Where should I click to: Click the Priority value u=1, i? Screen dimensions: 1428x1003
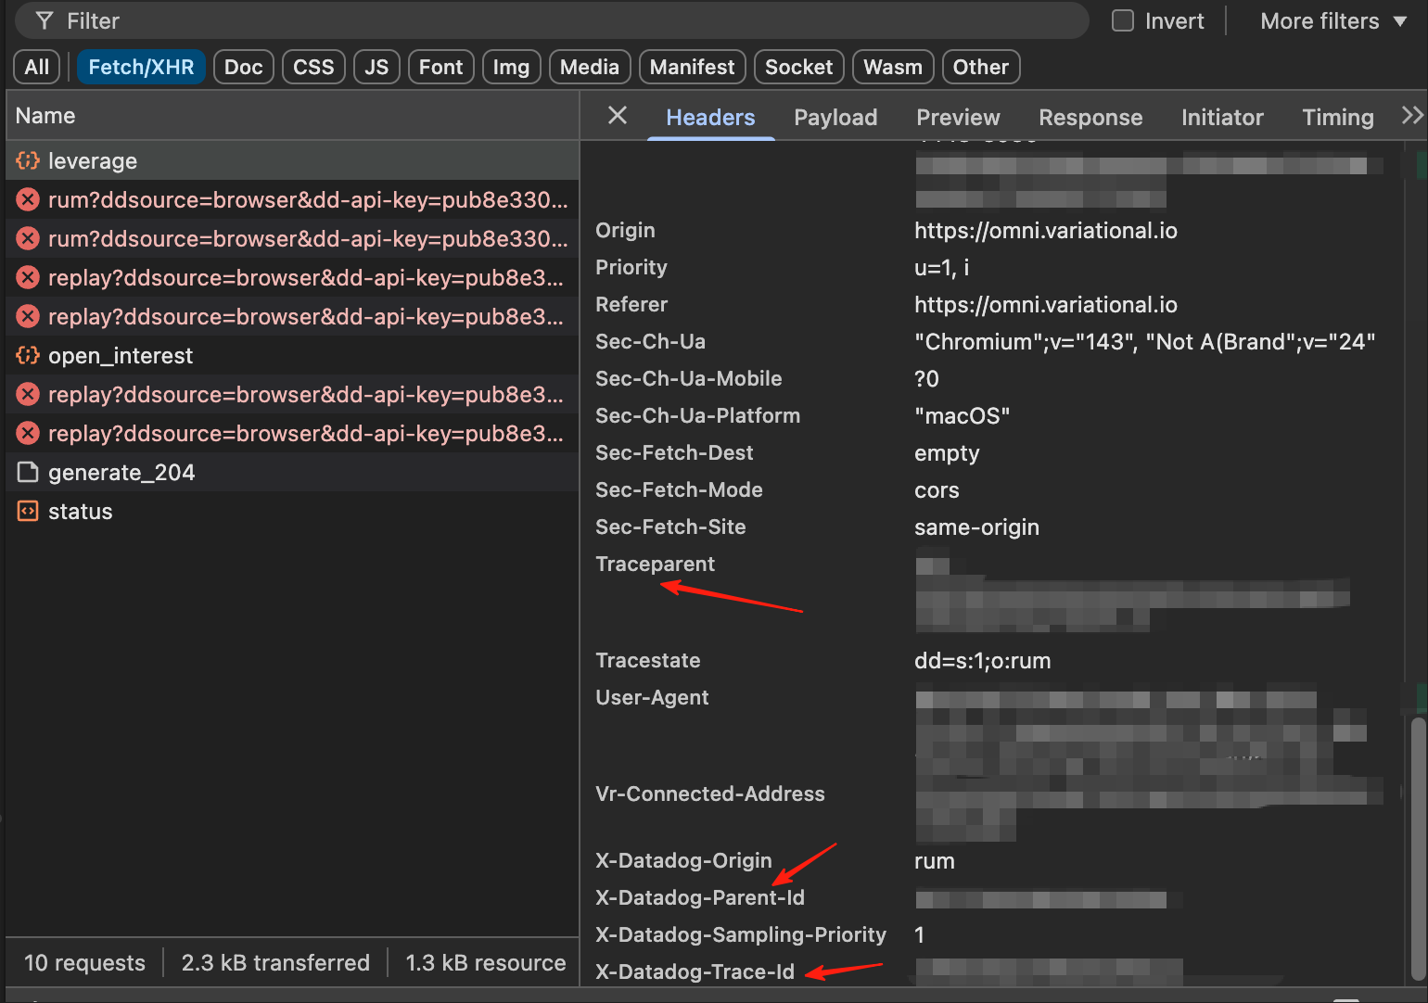pos(942,267)
